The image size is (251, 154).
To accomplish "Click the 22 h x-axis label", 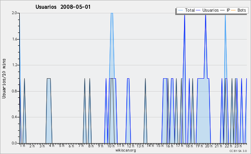I will pos(228,146).
